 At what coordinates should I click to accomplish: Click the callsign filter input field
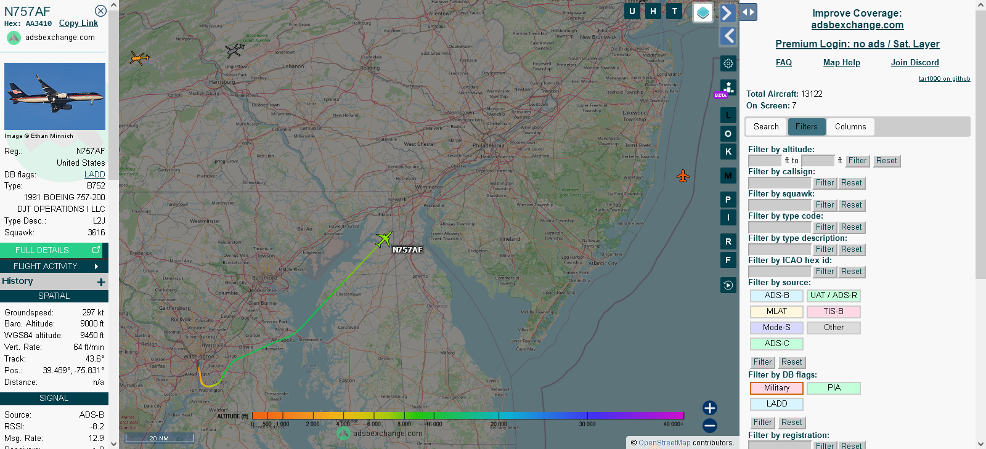tap(780, 183)
